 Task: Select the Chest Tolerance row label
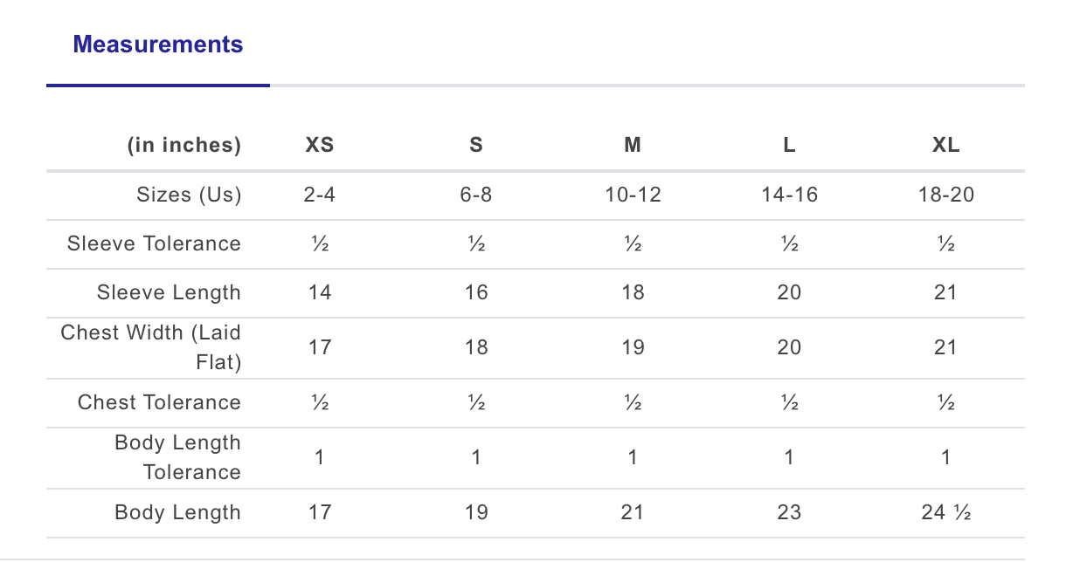click(159, 402)
